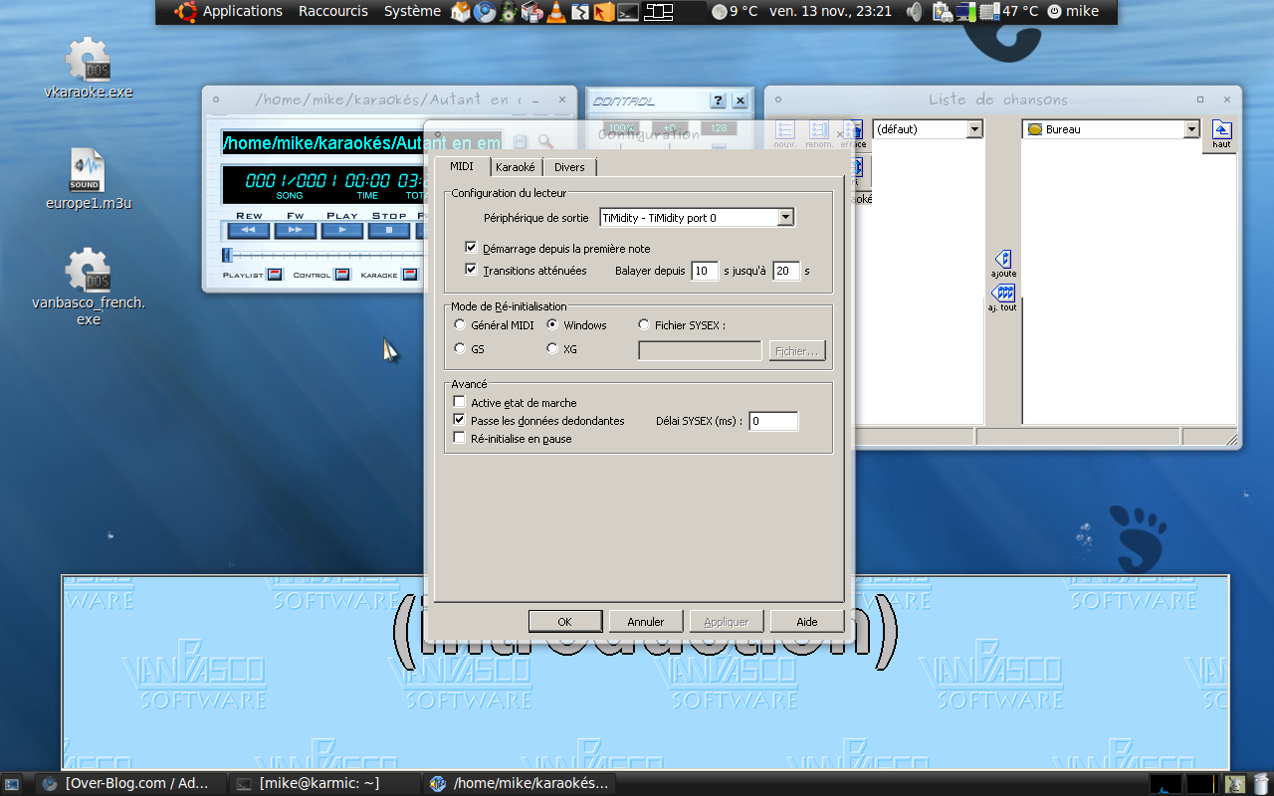
Task: Open the 'Périphérique de sortie' TiMidity dropdown
Action: point(697,217)
